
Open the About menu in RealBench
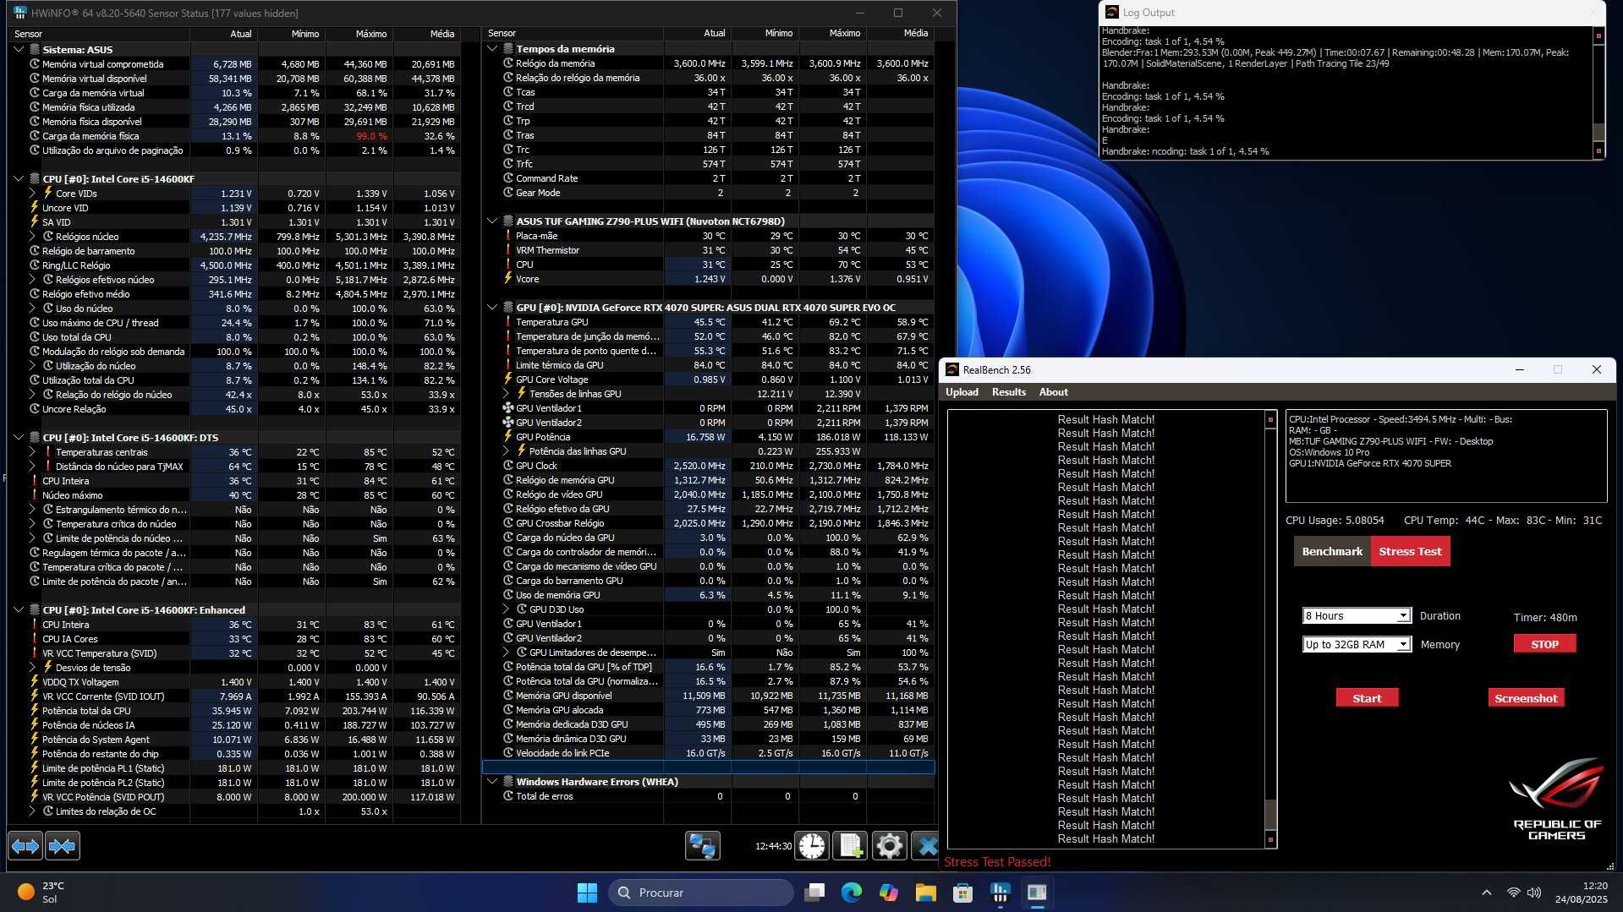coord(1053,392)
